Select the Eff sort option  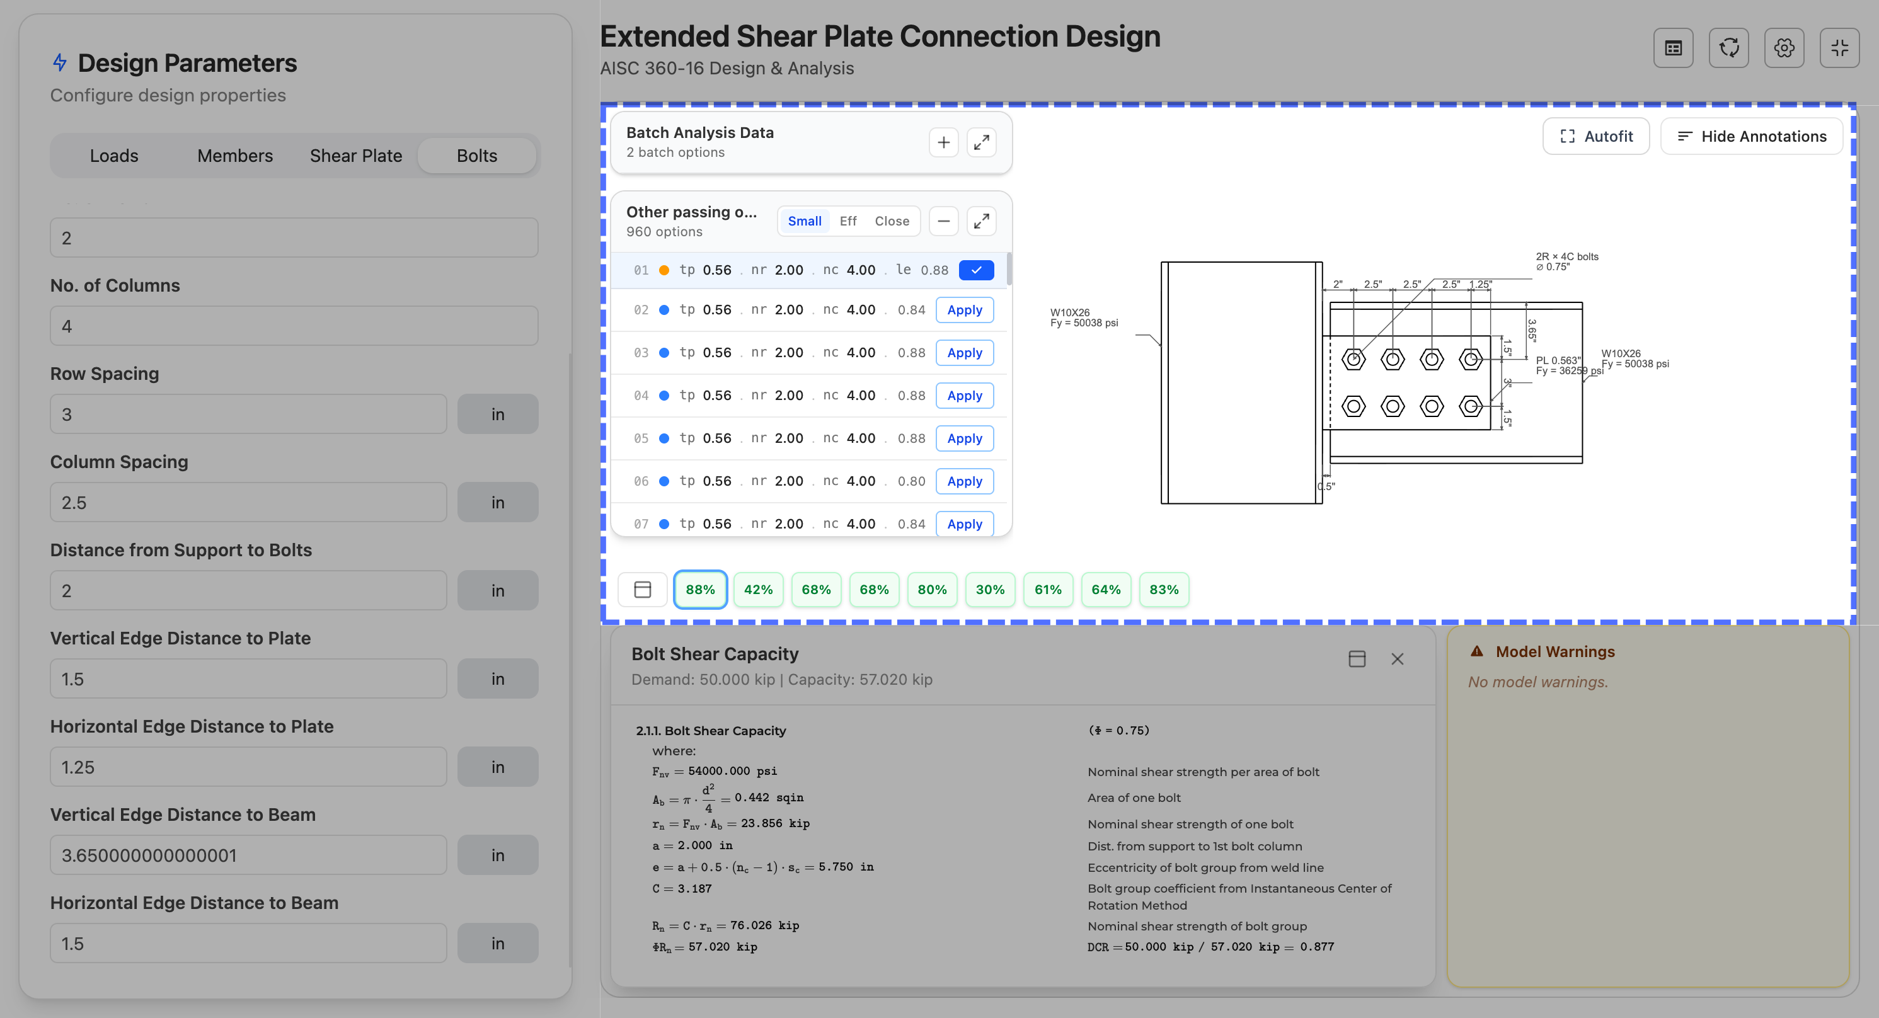(848, 221)
